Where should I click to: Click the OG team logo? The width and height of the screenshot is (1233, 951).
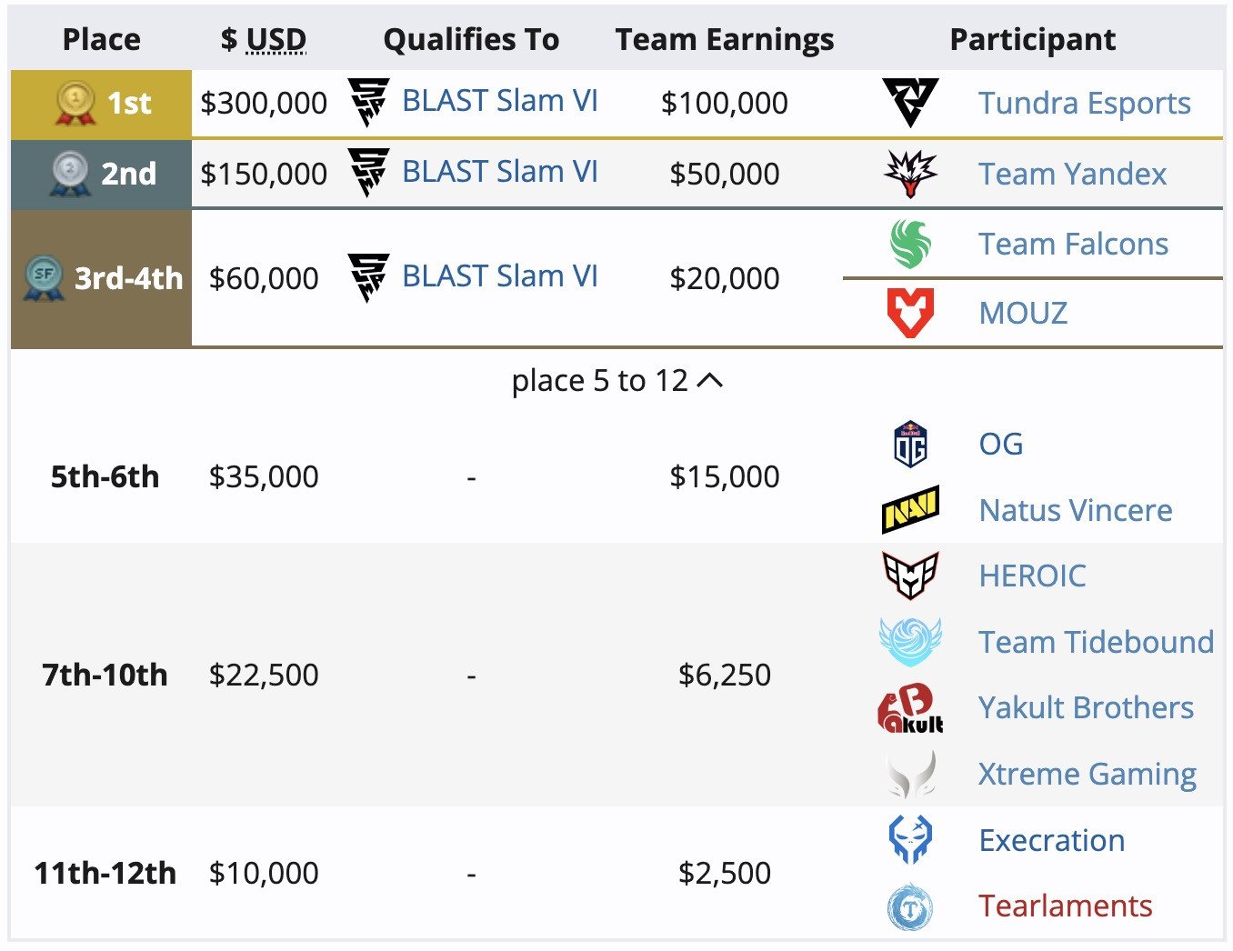pyautogui.click(x=910, y=444)
